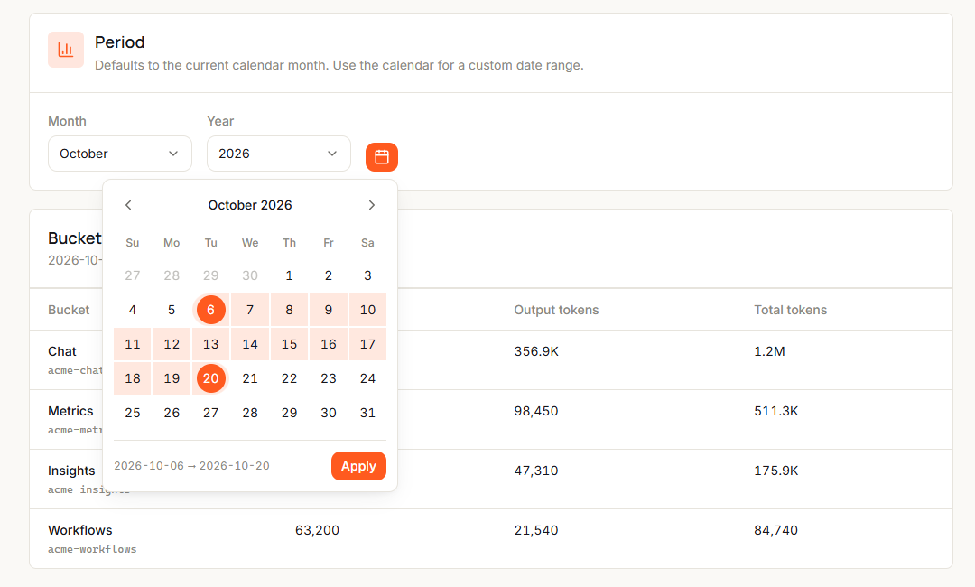
Task: Select the Metrics bucket row name
Action: pyautogui.click(x=70, y=411)
